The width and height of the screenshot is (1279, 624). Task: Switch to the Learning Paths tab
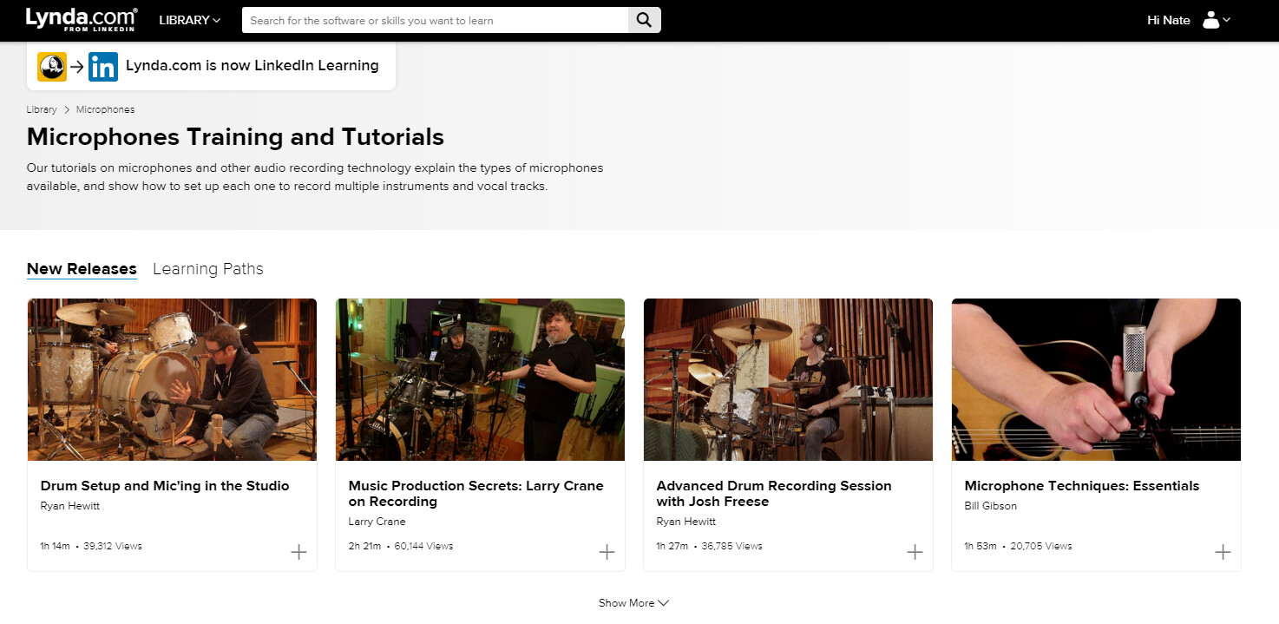[207, 269]
